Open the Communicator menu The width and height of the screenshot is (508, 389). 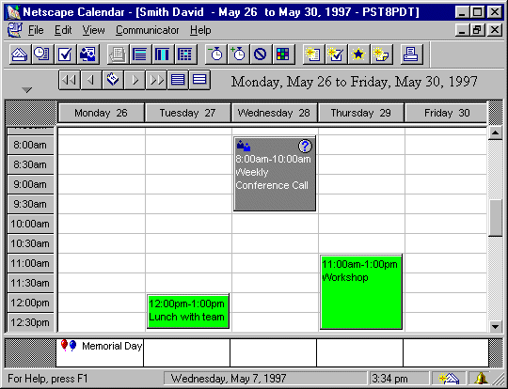click(x=148, y=30)
